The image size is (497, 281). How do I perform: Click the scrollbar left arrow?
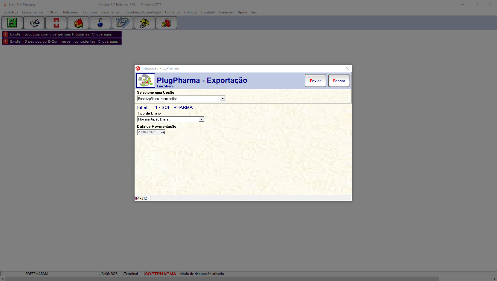click(3, 279)
